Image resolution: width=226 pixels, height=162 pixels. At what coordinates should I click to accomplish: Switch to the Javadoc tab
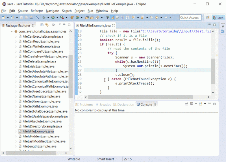103,105
